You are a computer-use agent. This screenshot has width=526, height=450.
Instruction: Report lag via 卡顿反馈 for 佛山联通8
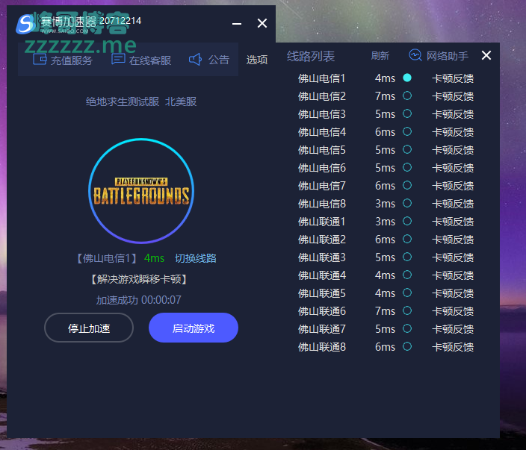pos(453,347)
